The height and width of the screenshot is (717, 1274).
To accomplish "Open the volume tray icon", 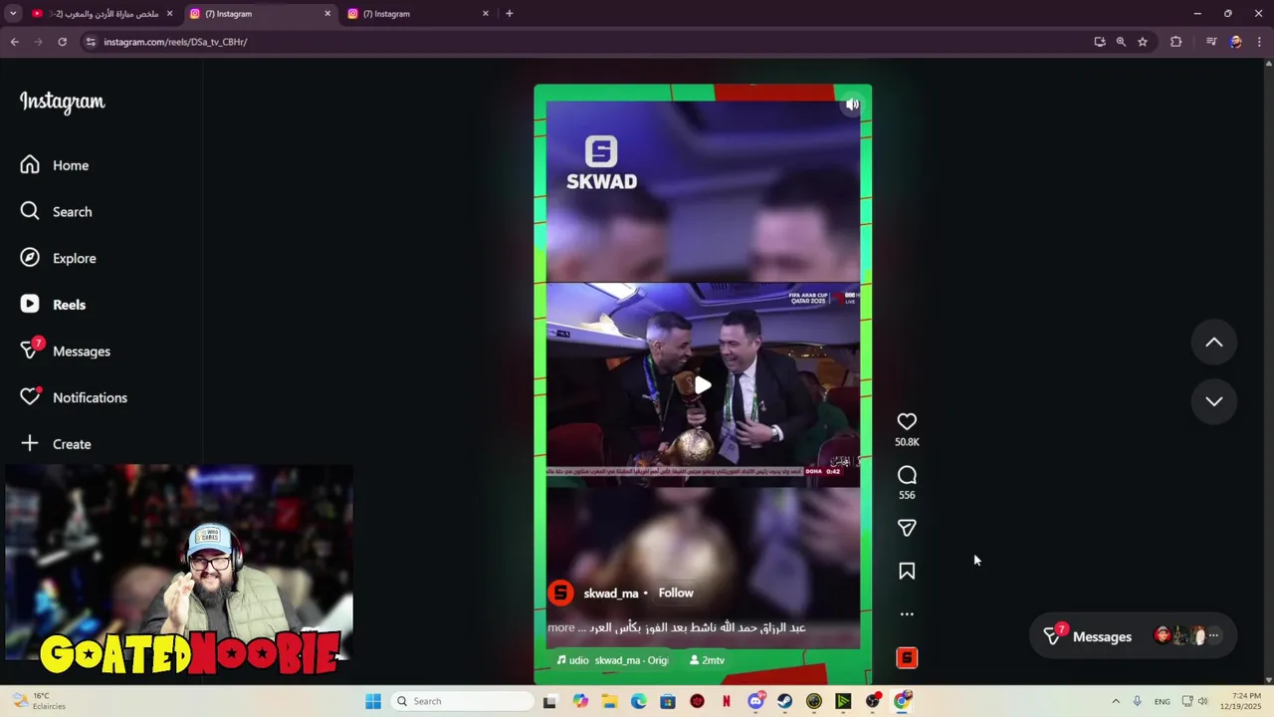I will point(1202,701).
